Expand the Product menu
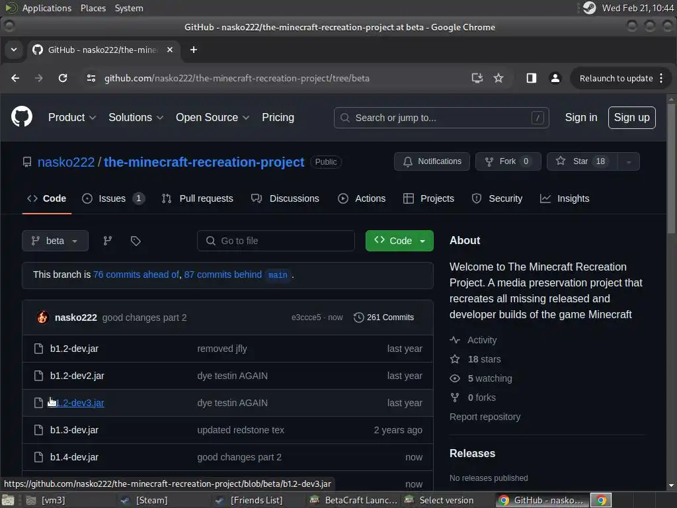Viewport: 677px width, 508px height. click(71, 118)
